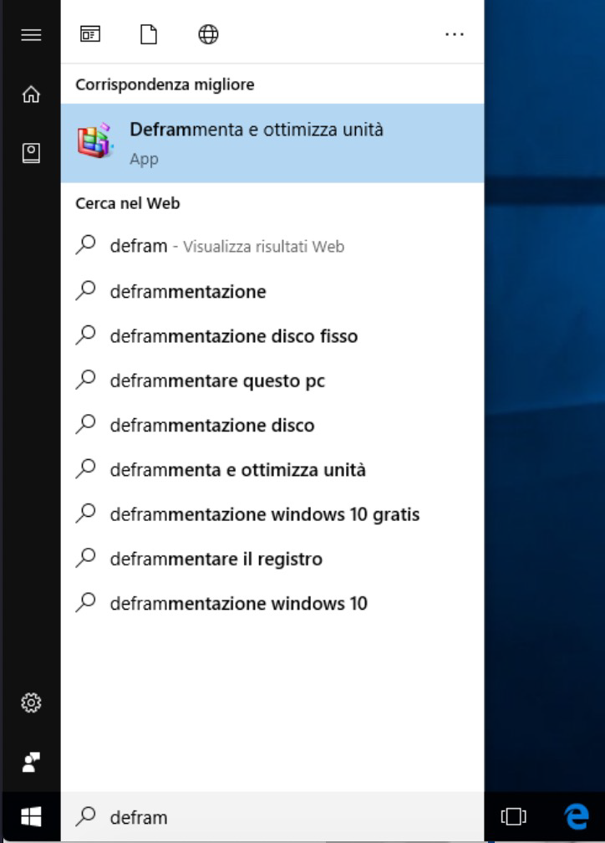This screenshot has width=605, height=843.
Task: Click the Defrag app icon in best match
Action: 95,141
